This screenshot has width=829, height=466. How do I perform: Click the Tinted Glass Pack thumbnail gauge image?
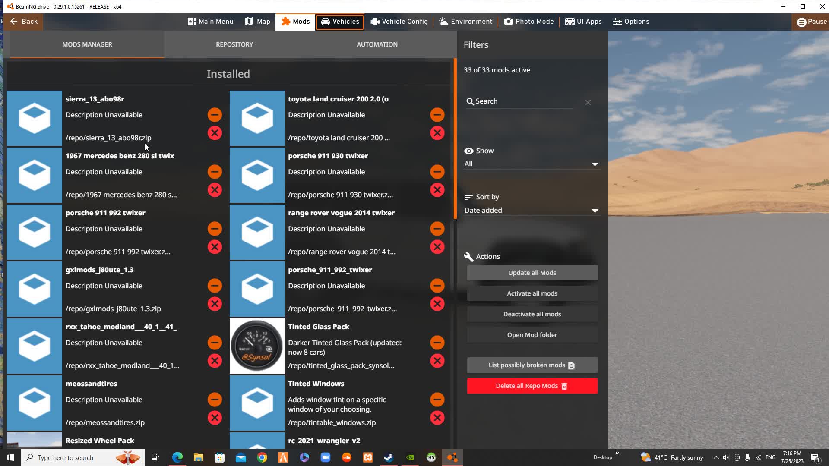tap(257, 346)
